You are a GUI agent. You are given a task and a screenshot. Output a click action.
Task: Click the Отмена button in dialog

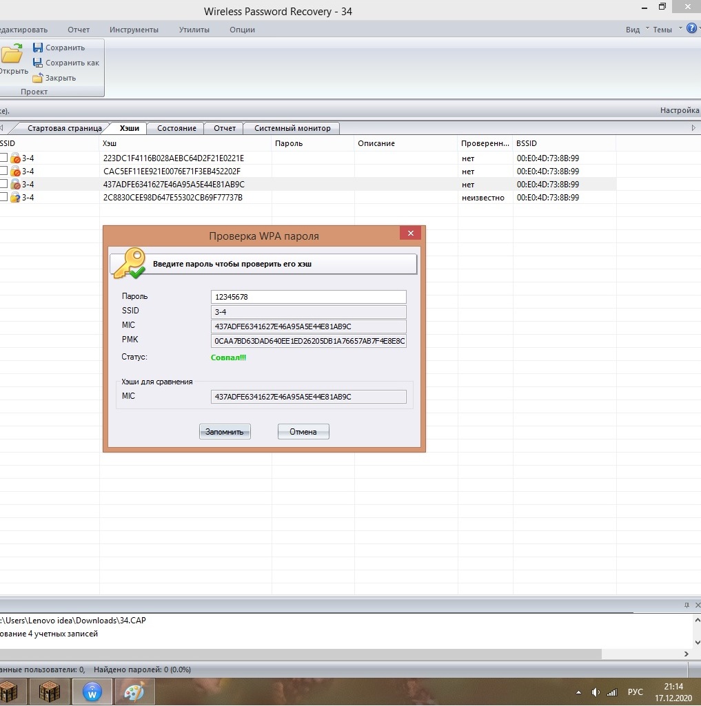[x=303, y=432]
